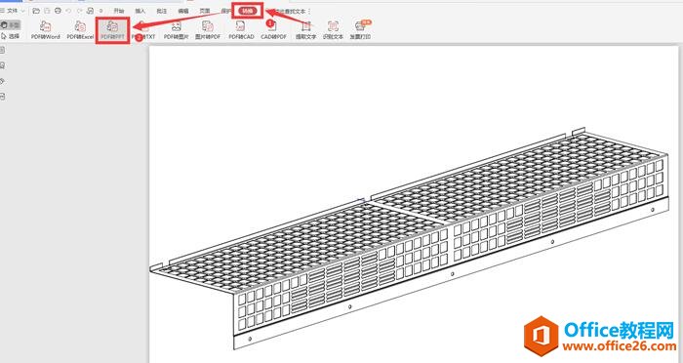Open the PDF转图片 tool
Image resolution: width=683 pixels, height=363 pixels.
click(177, 30)
